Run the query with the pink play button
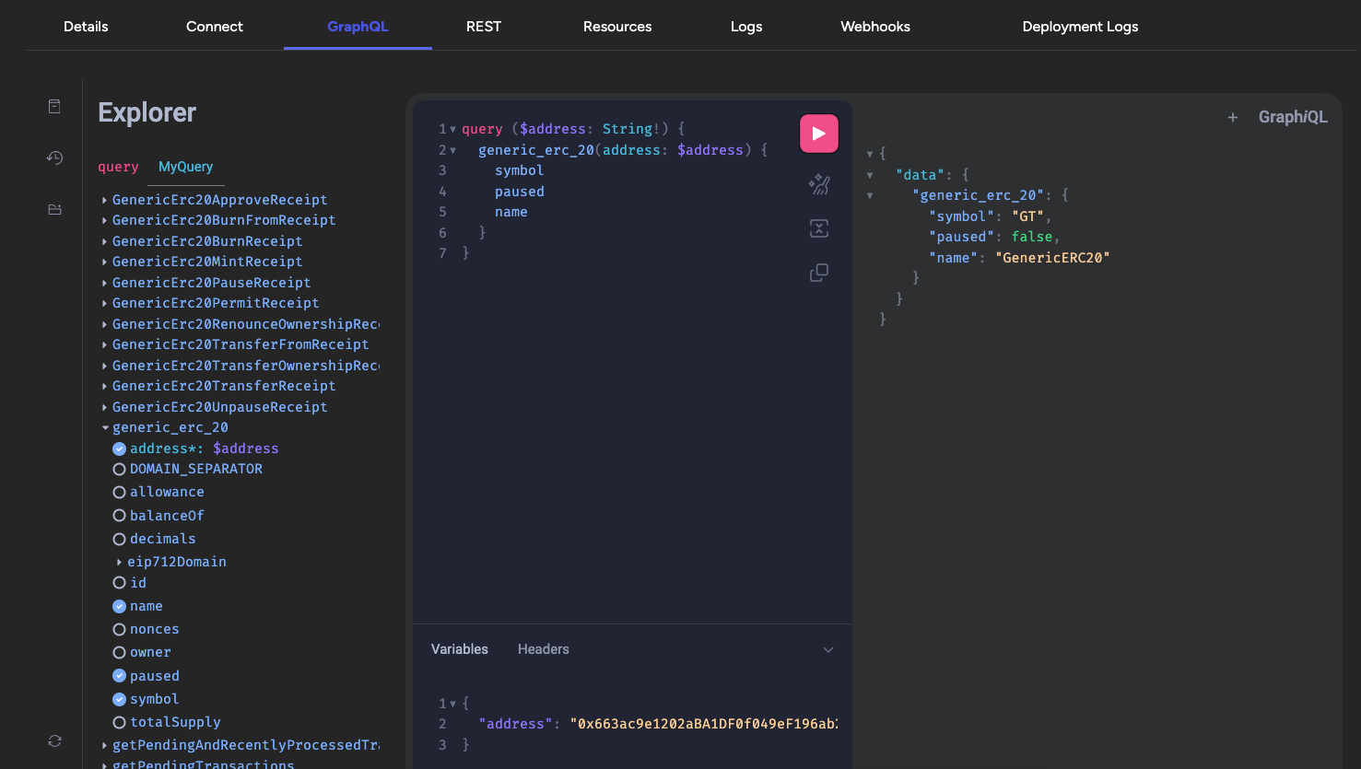This screenshot has height=769, width=1361. coord(818,134)
